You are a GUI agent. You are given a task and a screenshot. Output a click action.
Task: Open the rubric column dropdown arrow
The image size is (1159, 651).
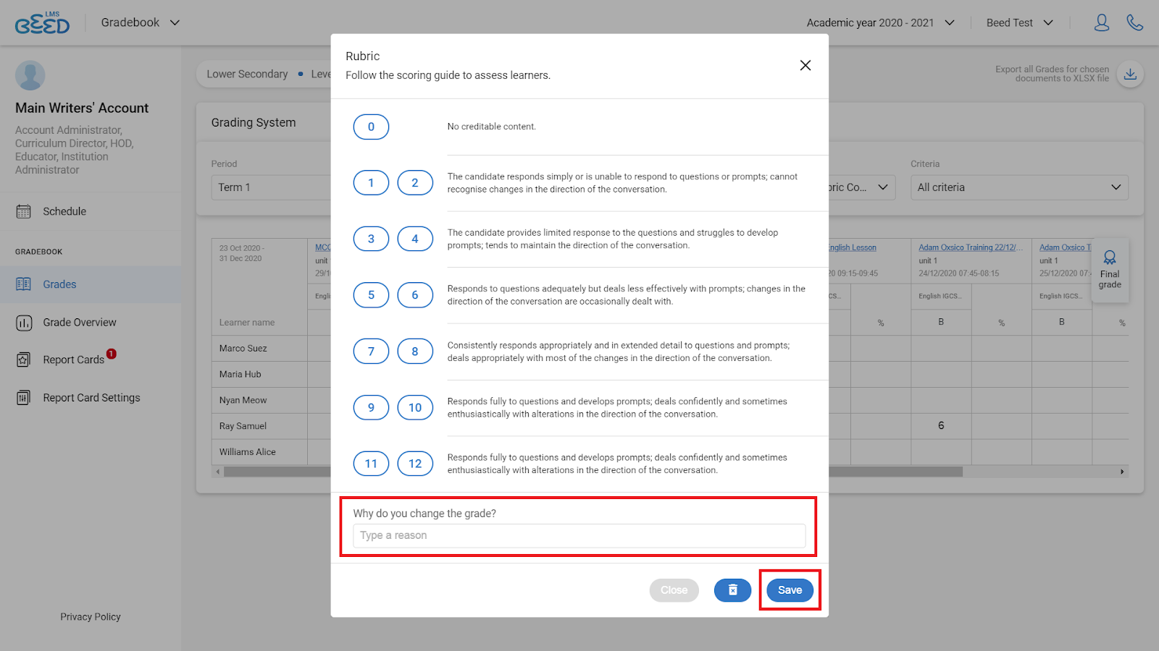(x=883, y=187)
